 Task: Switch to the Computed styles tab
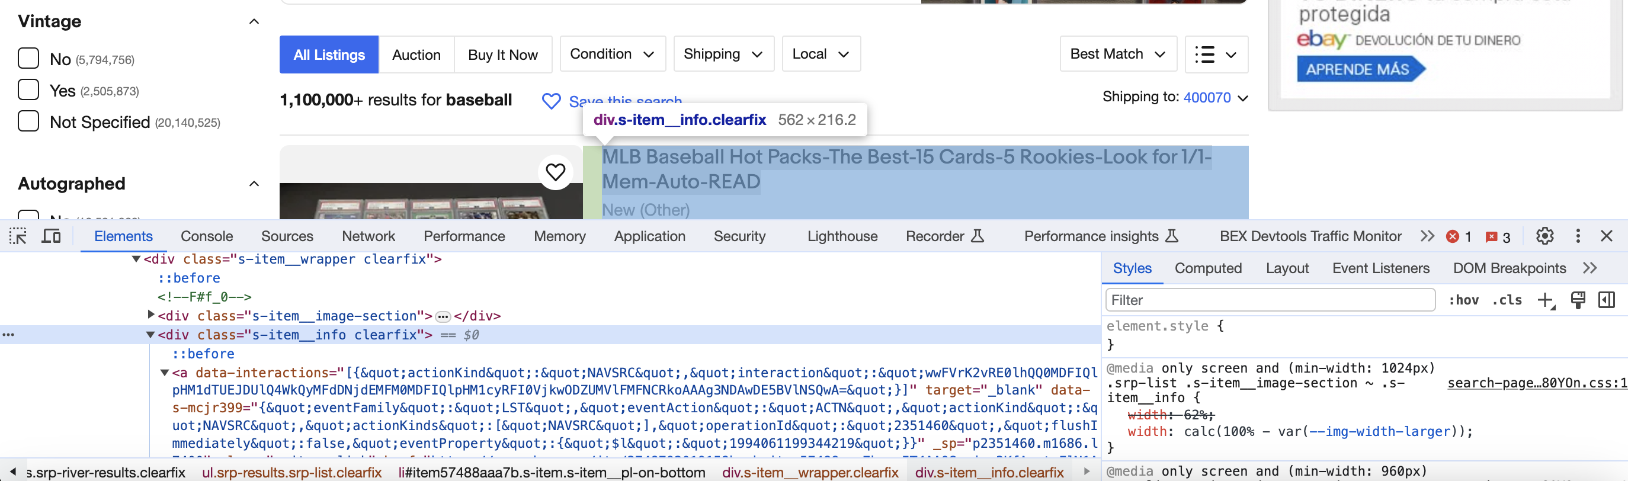[1208, 268]
